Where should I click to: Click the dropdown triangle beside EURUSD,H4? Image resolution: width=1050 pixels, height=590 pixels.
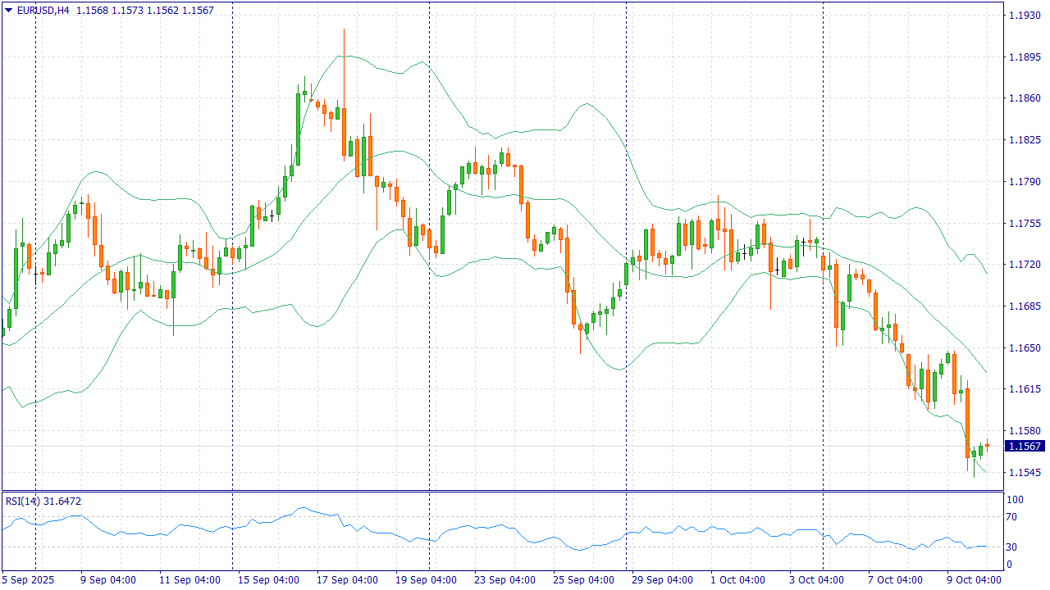click(x=8, y=10)
